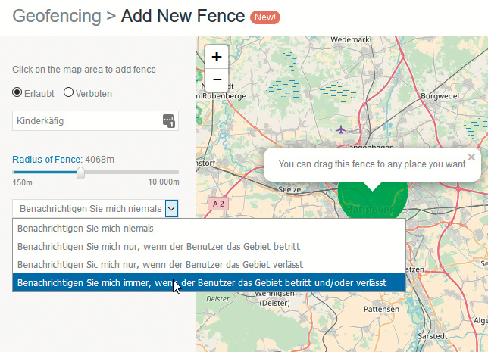Click the A 2 highway badge
The image size is (488, 352).
tap(217, 204)
